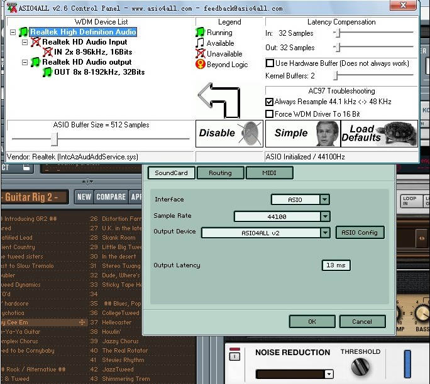Click crossed icon beside IN 2x 8-96kHz

click(x=47, y=52)
